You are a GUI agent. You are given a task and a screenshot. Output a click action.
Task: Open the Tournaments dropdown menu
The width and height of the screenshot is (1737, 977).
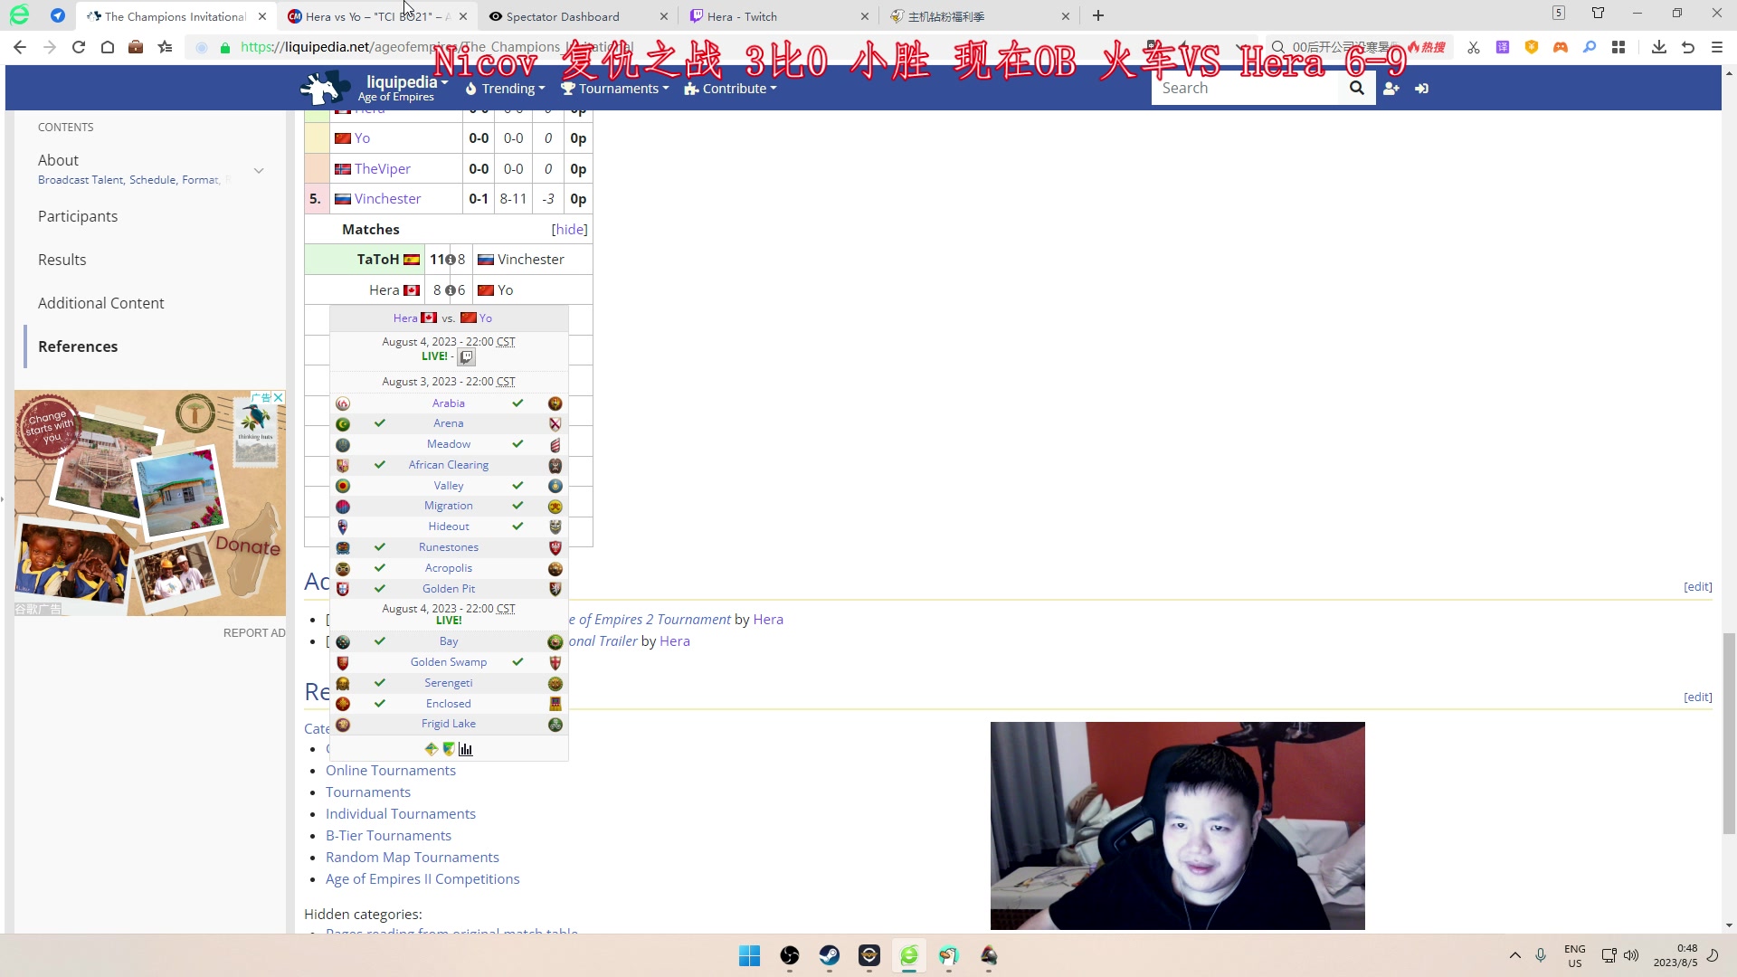pos(615,89)
